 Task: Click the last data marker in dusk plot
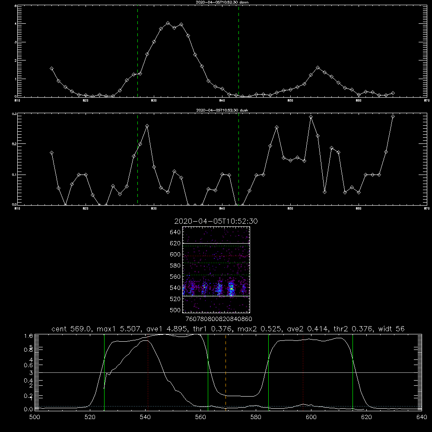point(393,117)
